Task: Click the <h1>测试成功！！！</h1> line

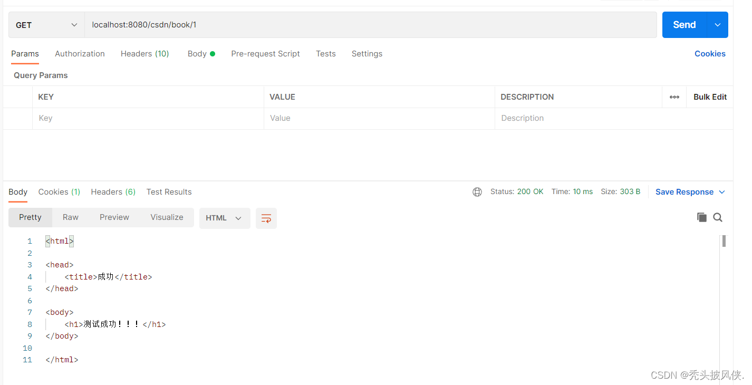Action: (115, 324)
